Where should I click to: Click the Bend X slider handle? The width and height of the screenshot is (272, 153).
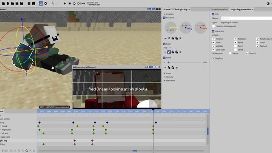click(x=168, y=62)
